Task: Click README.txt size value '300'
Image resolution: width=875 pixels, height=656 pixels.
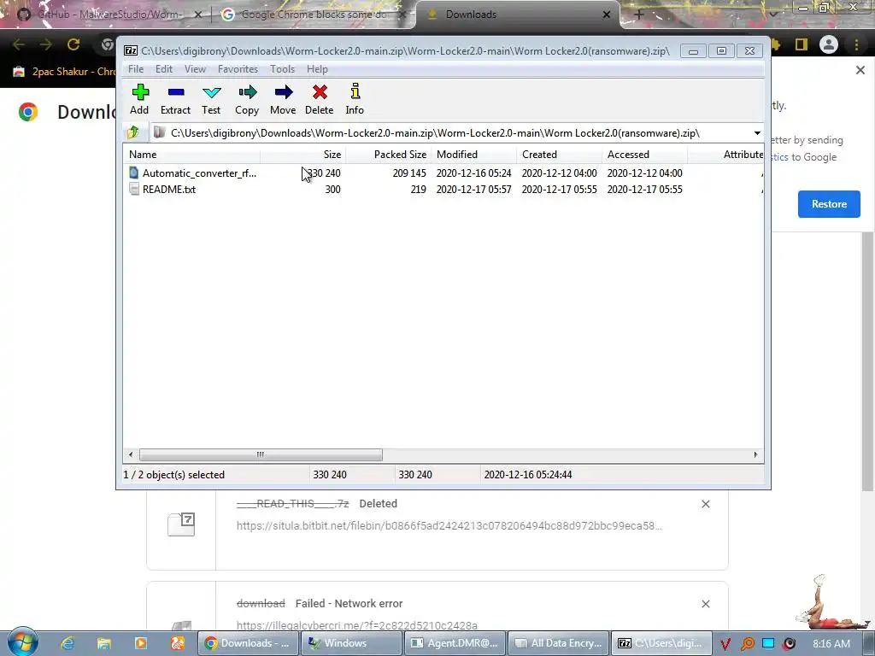Action: click(x=332, y=190)
